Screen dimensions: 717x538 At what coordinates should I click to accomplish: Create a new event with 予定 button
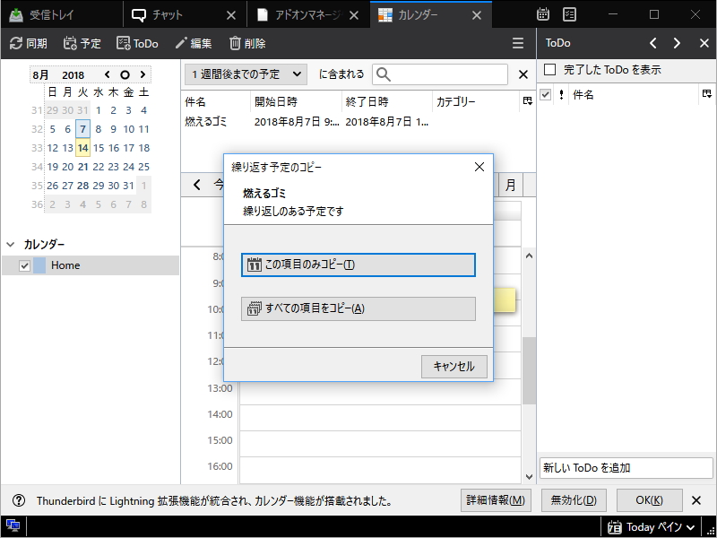click(x=82, y=43)
